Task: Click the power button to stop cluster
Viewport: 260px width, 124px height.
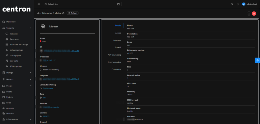Action: [249, 14]
